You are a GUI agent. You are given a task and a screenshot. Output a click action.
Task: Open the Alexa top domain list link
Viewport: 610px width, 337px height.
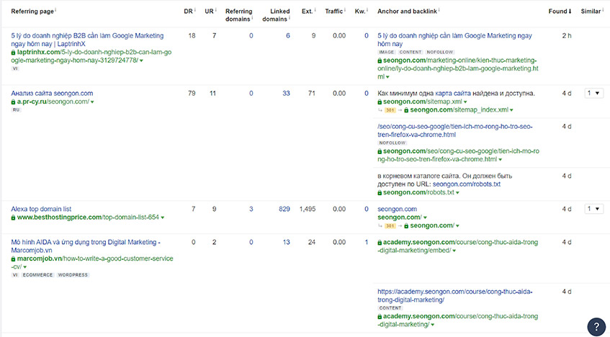pyautogui.click(x=41, y=209)
